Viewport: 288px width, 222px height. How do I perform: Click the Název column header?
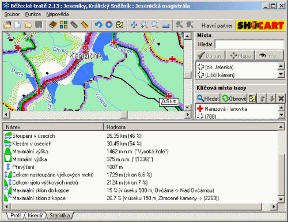coord(54,127)
